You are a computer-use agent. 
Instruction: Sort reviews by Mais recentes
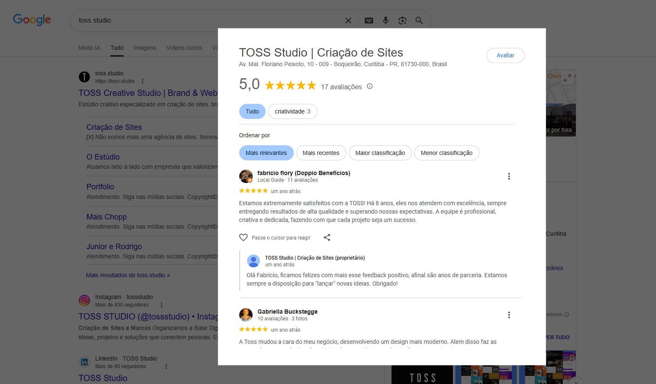[x=321, y=153]
